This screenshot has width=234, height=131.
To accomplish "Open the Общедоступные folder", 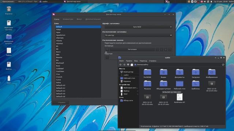I will click(x=163, y=85).
